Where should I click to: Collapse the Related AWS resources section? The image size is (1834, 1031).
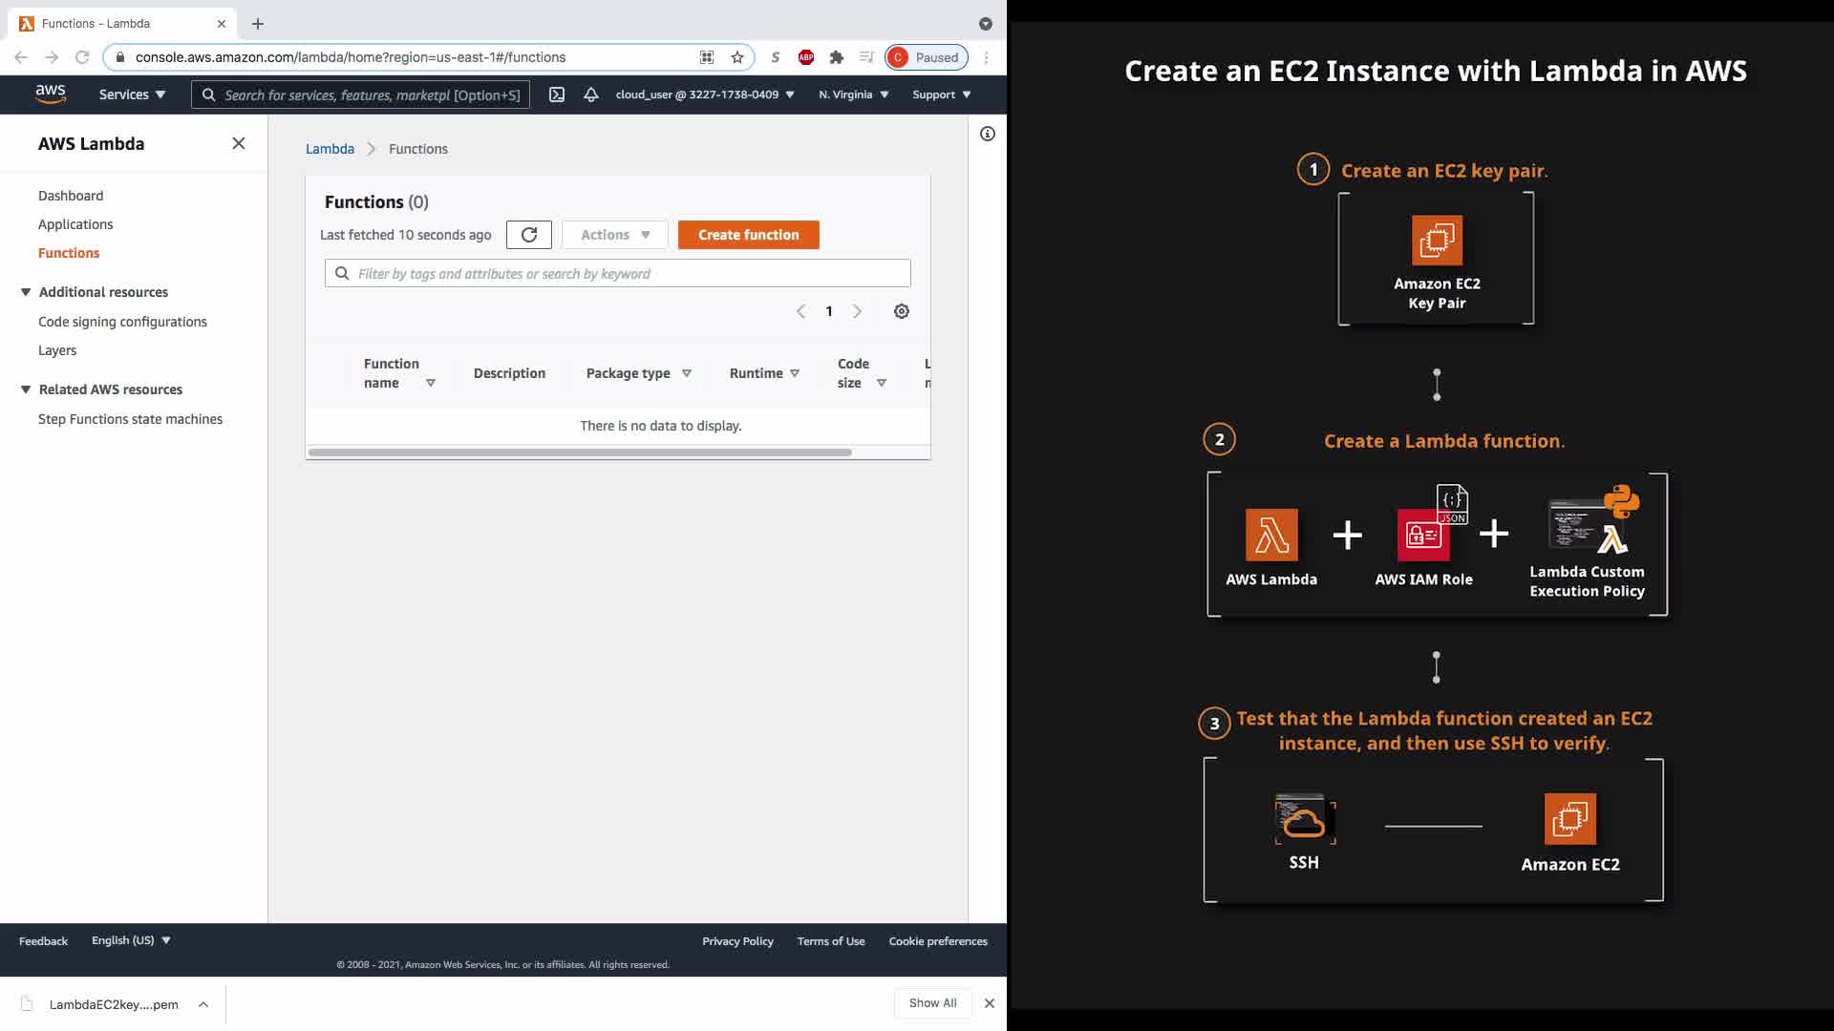click(x=26, y=389)
